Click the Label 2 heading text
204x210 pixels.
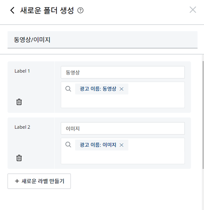22,127
